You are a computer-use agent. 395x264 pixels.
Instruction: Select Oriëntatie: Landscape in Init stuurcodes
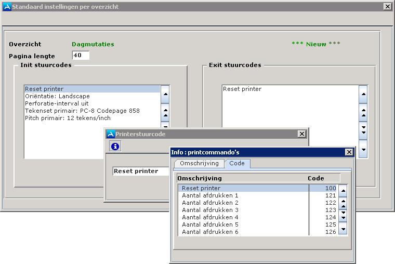(x=57, y=96)
